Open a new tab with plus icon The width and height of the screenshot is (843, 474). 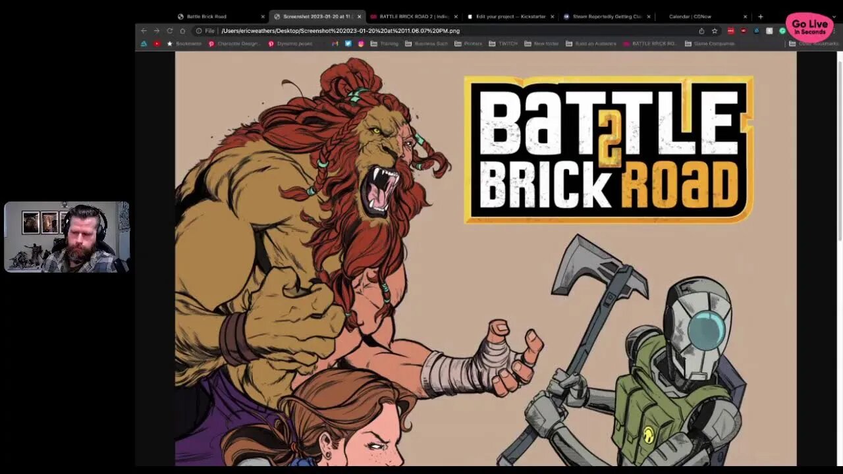[x=760, y=16]
